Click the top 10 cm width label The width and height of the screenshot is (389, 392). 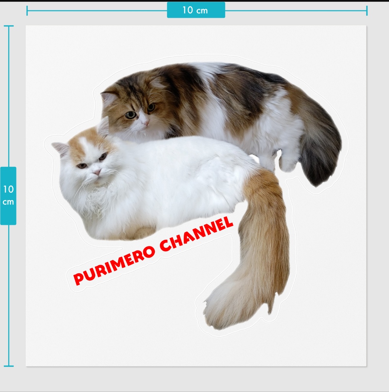coord(196,10)
